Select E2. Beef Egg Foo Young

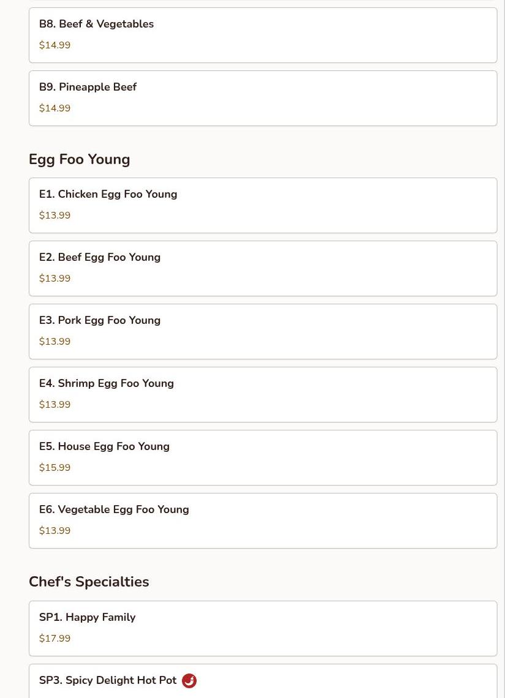[x=262, y=268]
